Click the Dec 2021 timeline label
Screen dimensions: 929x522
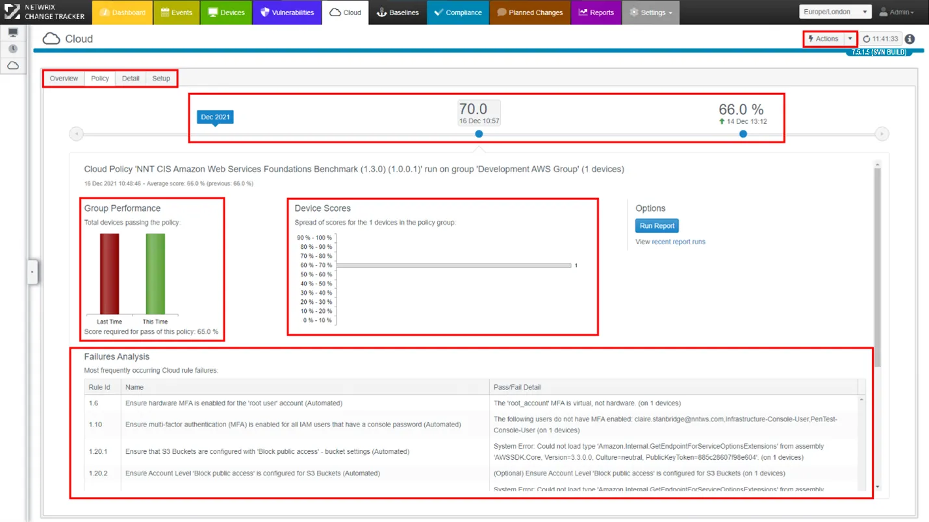(x=215, y=117)
